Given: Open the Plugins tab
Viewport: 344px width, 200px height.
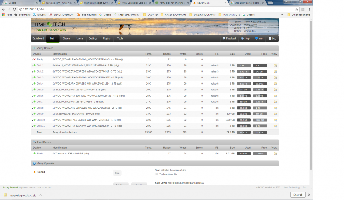Looking at the screenshot, I should click(x=107, y=38).
